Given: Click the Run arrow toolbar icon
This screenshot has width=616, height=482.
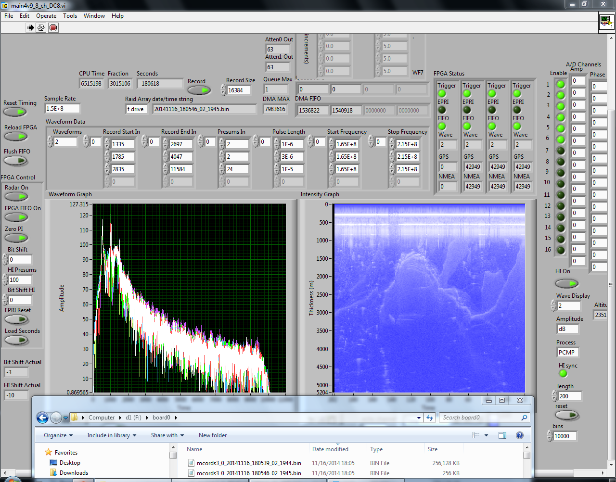Looking at the screenshot, I should pos(30,28).
